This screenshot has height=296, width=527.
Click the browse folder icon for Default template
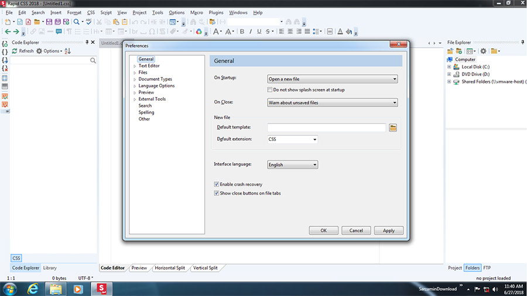pyautogui.click(x=392, y=128)
